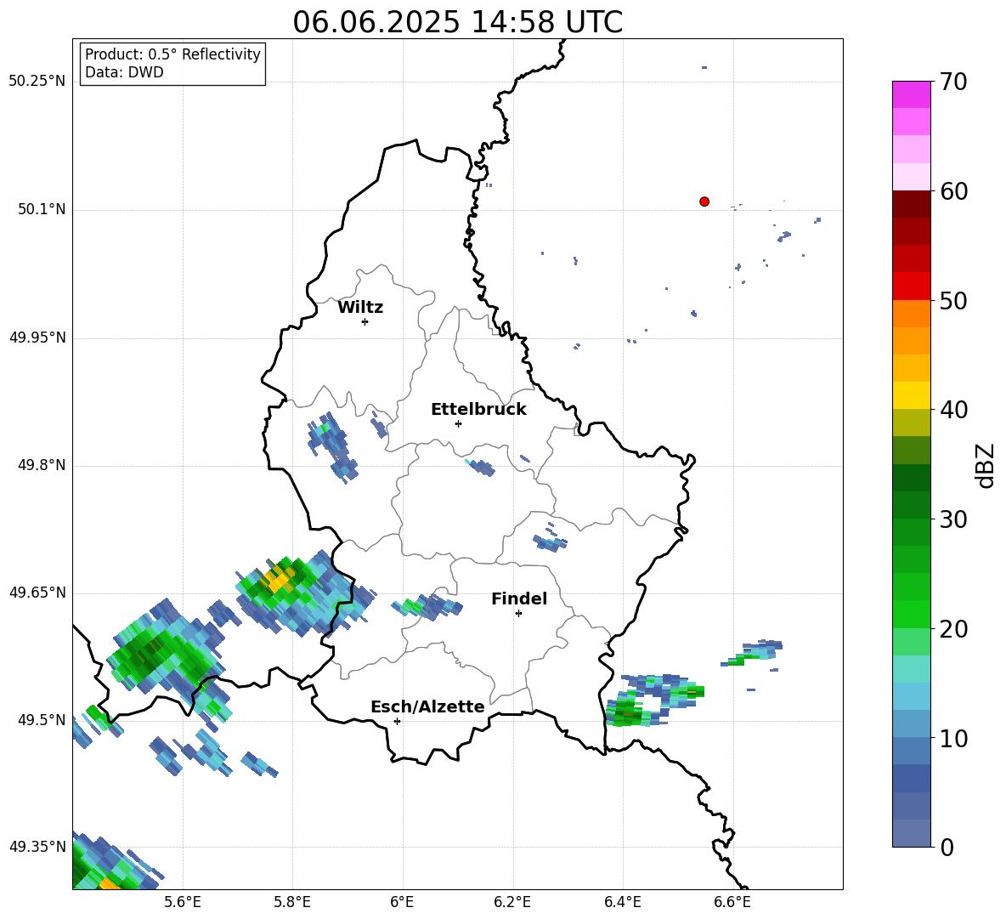Click the 49.5°N latitude label
Viewport: 1006px width, 919px height.
tap(42, 720)
